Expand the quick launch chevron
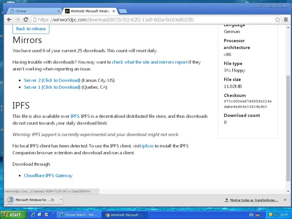This screenshot has width=292, height=219. click(x=53, y=213)
